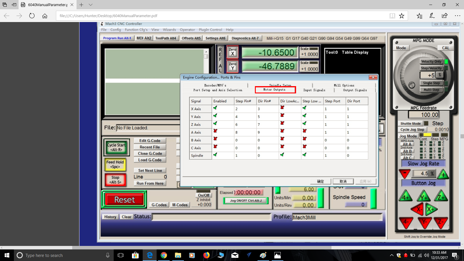Jog with the red A- arrow
The image size is (464, 261).
coord(406,222)
